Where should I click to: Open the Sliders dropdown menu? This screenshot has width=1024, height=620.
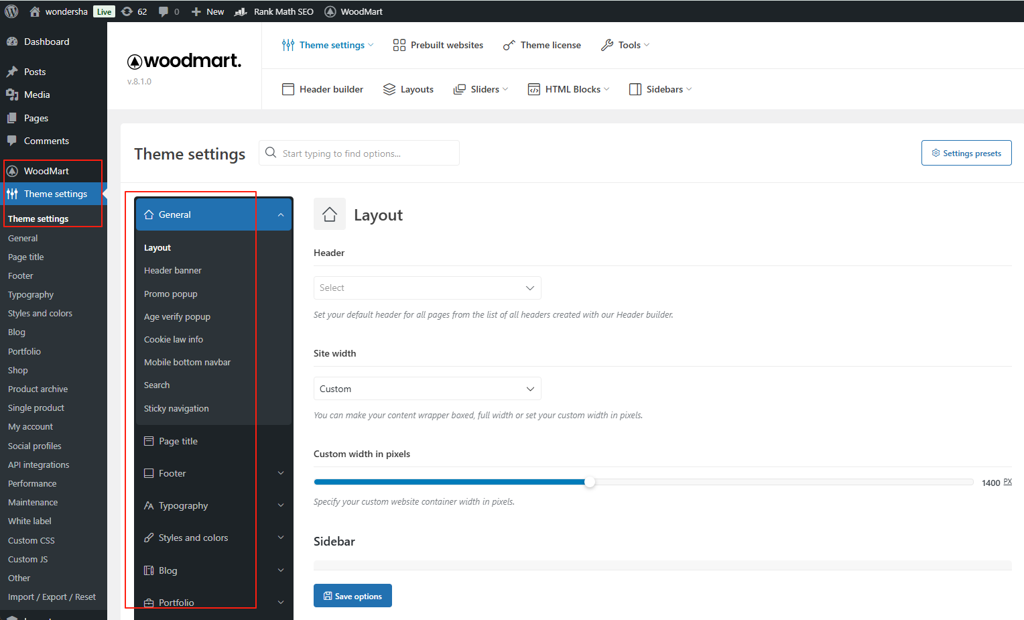[x=481, y=89]
